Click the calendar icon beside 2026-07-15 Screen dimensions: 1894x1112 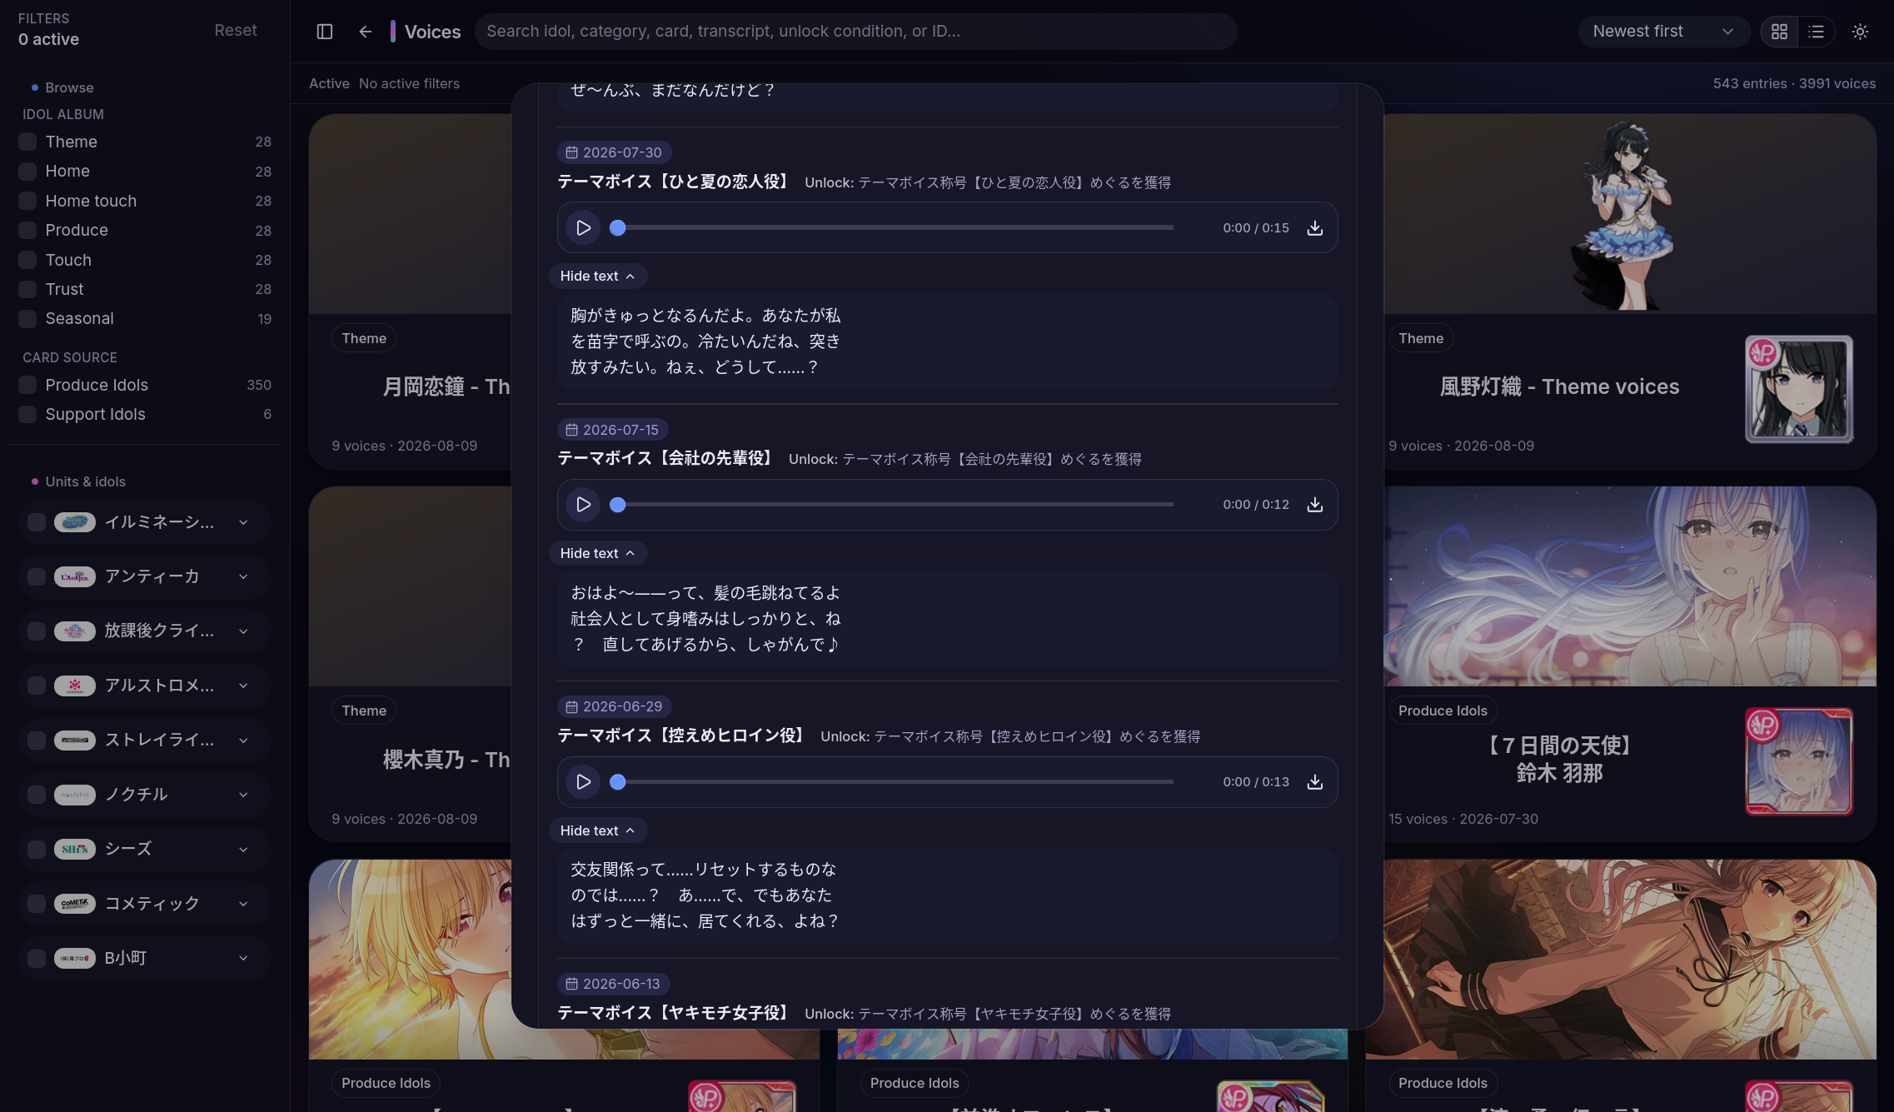pos(571,430)
